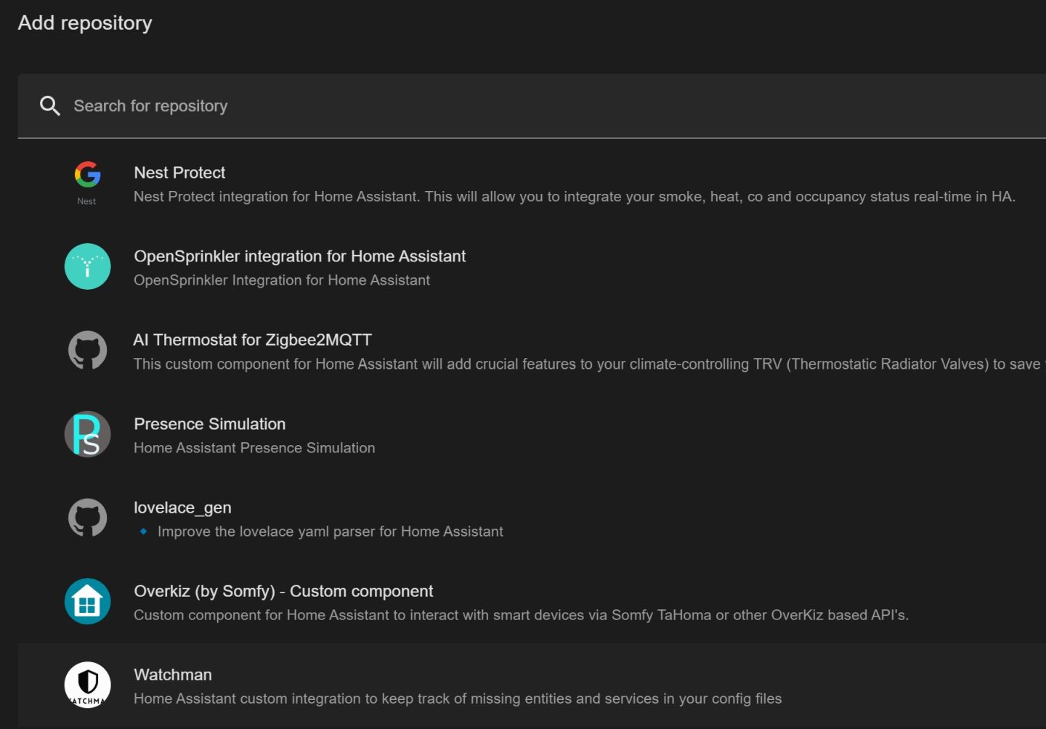
Task: Click the Watchman description about missing entities
Action: 458,699
